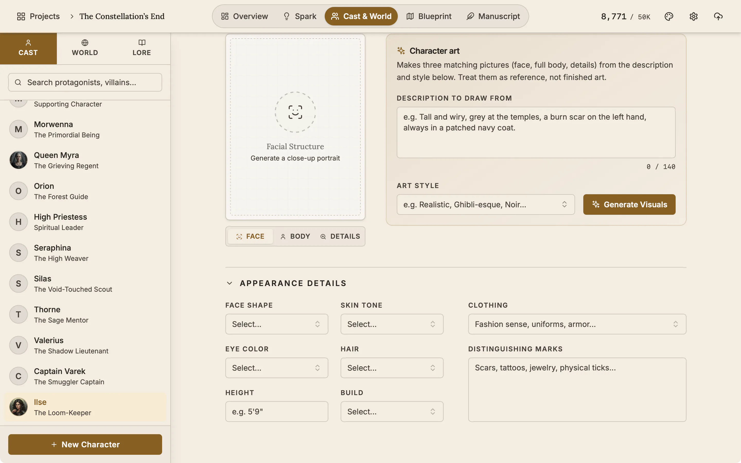Select Seraphina in the cast list
The image size is (741, 463).
[x=85, y=253]
